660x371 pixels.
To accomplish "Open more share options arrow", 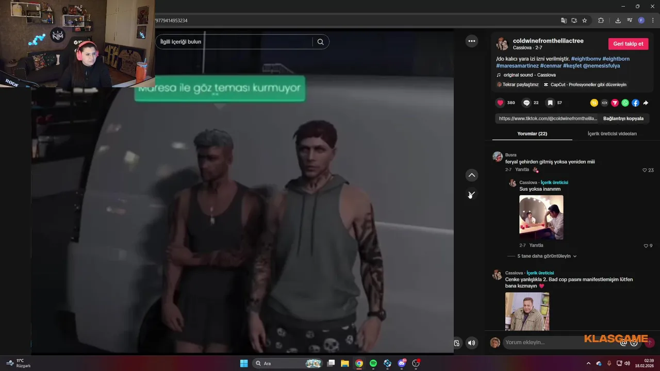I will click(646, 103).
